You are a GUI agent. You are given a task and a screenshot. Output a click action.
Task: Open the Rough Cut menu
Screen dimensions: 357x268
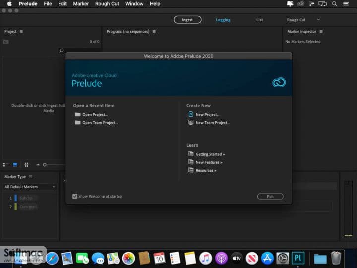[107, 4]
